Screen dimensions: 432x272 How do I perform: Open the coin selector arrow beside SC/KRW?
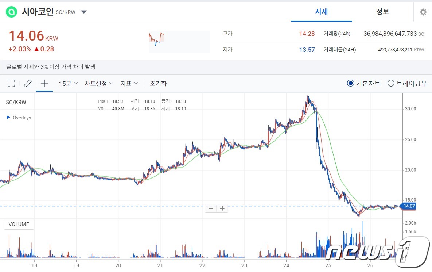83,12
